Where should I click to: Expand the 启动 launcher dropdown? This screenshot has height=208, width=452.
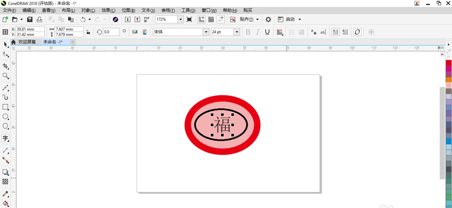point(300,19)
